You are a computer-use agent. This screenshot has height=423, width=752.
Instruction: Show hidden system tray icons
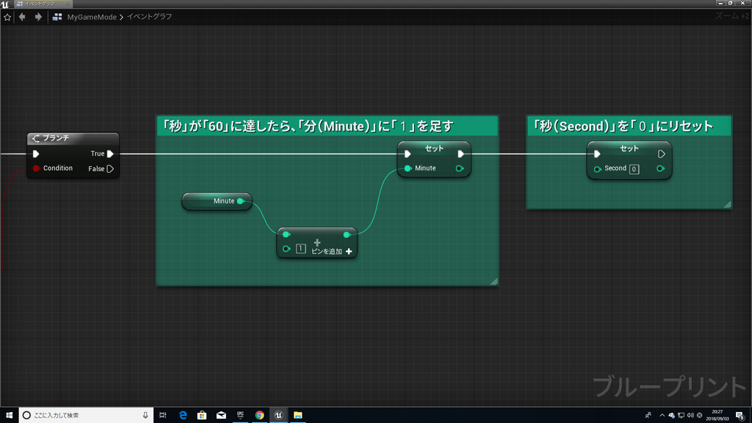[x=662, y=416]
